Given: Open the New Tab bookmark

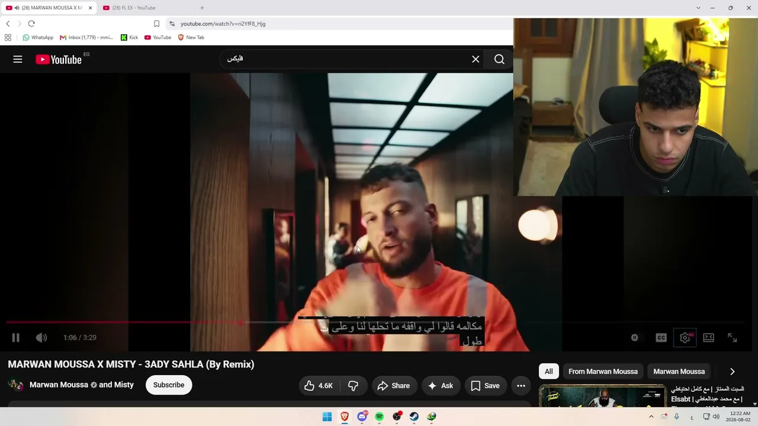Looking at the screenshot, I should click(191, 37).
